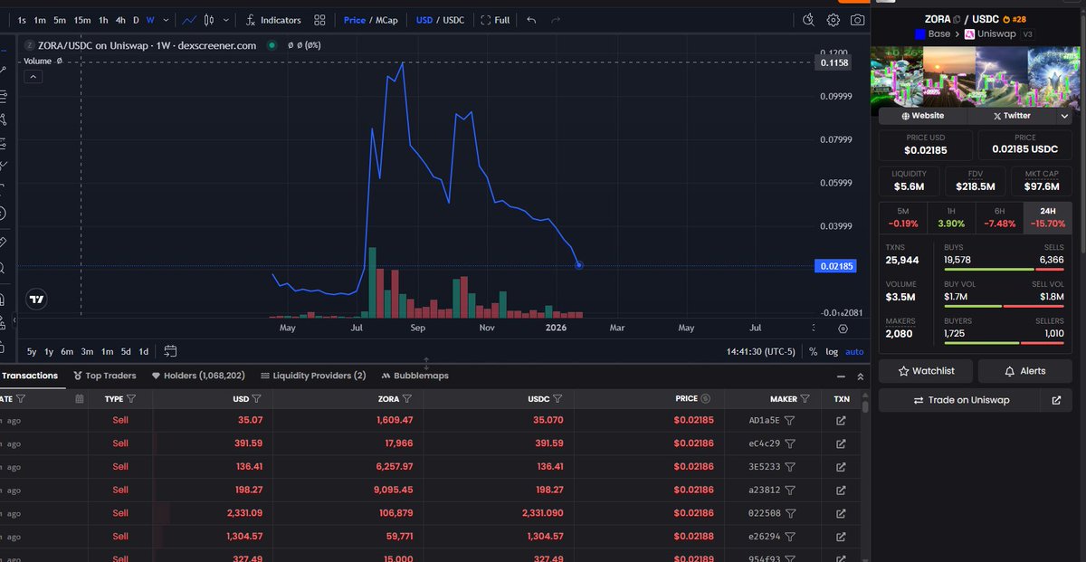Viewport: 1086px width, 562px height.
Task: Copy the ZORA token address
Action: 957,19
